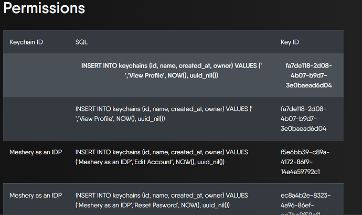Click the Reset Pasword SQL insert statement
The width and height of the screenshot is (362, 215).
(x=162, y=200)
